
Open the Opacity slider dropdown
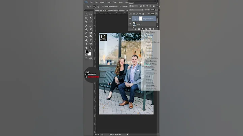coord(156,10)
